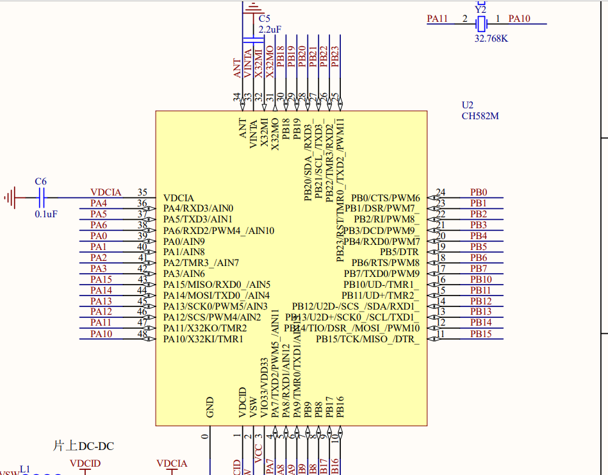This screenshot has width=608, height=475.
Task: Select the 片上DC-DC text annotation
Action: point(83,446)
